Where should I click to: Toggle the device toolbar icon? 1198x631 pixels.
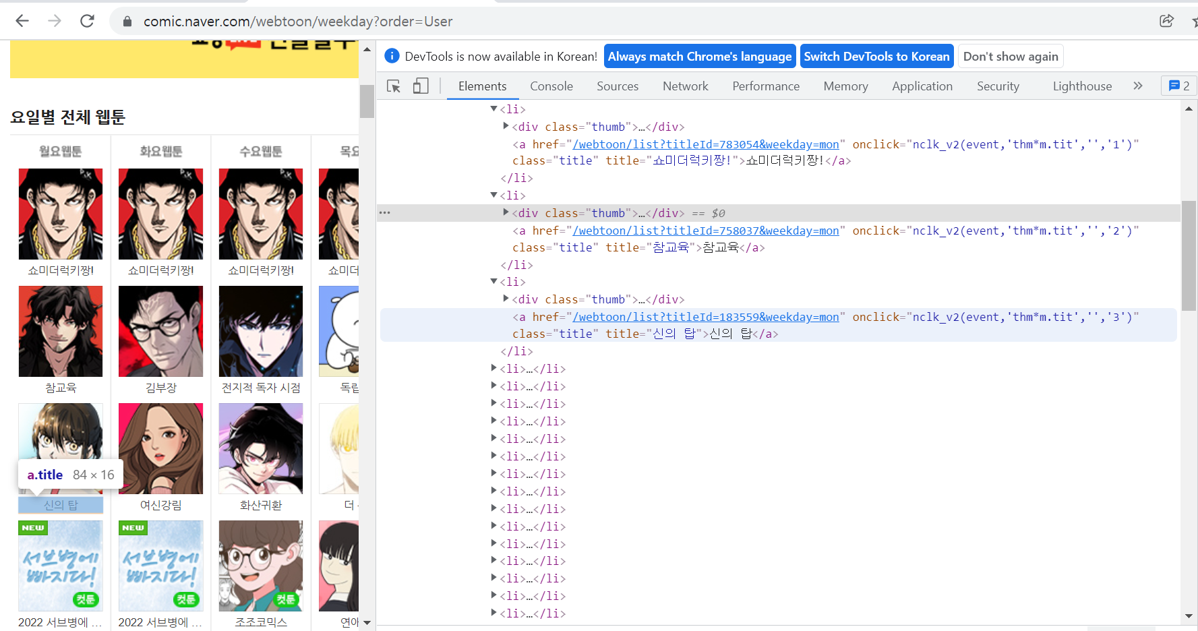(421, 86)
